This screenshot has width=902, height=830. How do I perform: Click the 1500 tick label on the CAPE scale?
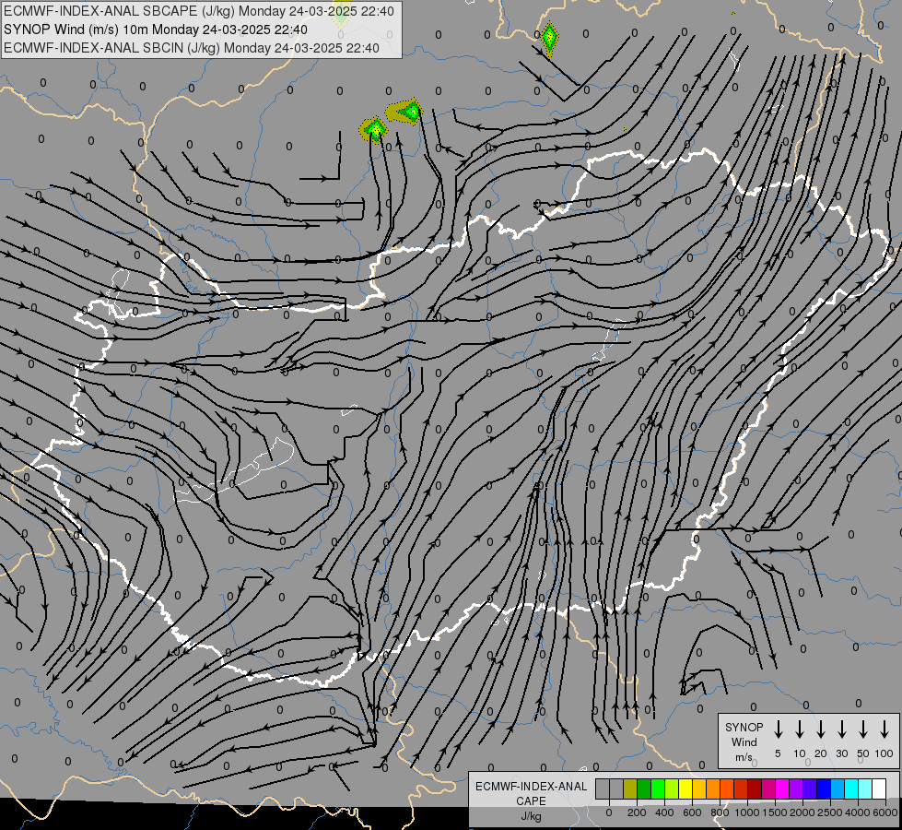tap(775, 812)
